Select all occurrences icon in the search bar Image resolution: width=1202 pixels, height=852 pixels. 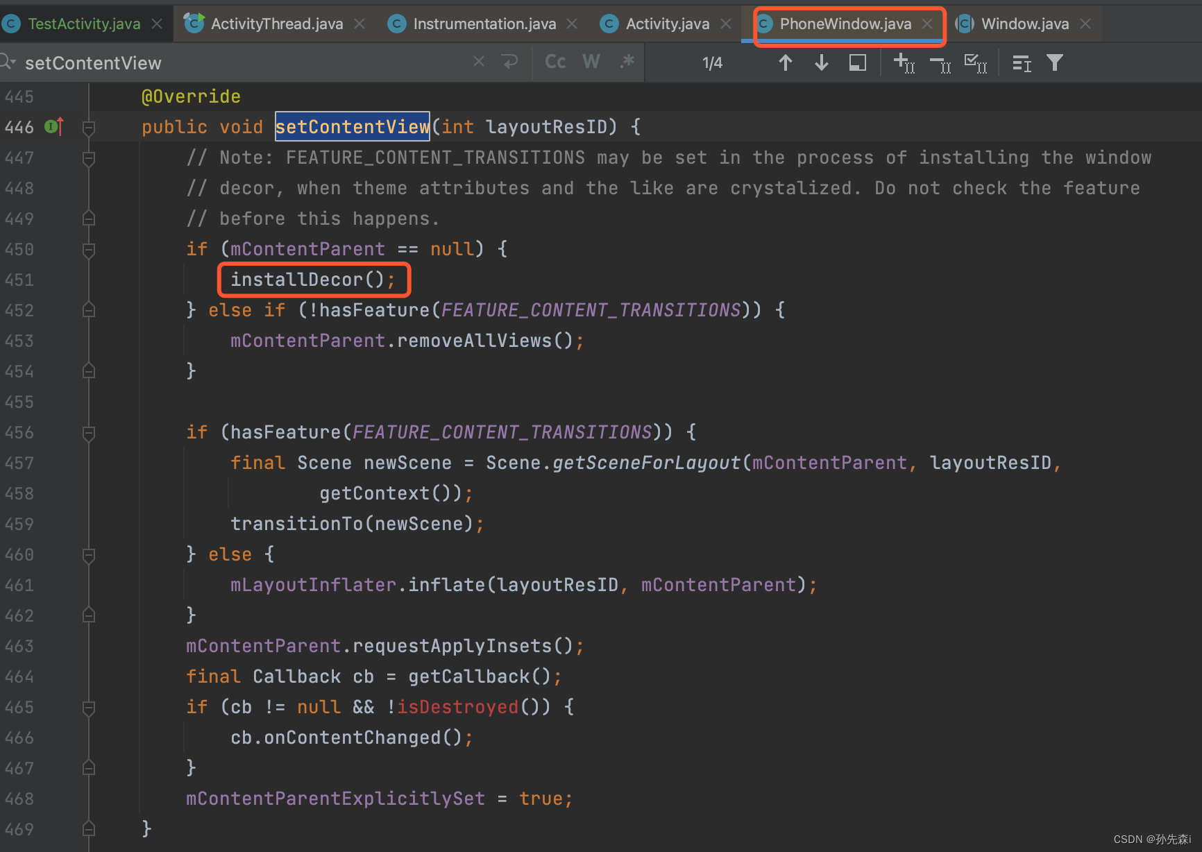(976, 64)
